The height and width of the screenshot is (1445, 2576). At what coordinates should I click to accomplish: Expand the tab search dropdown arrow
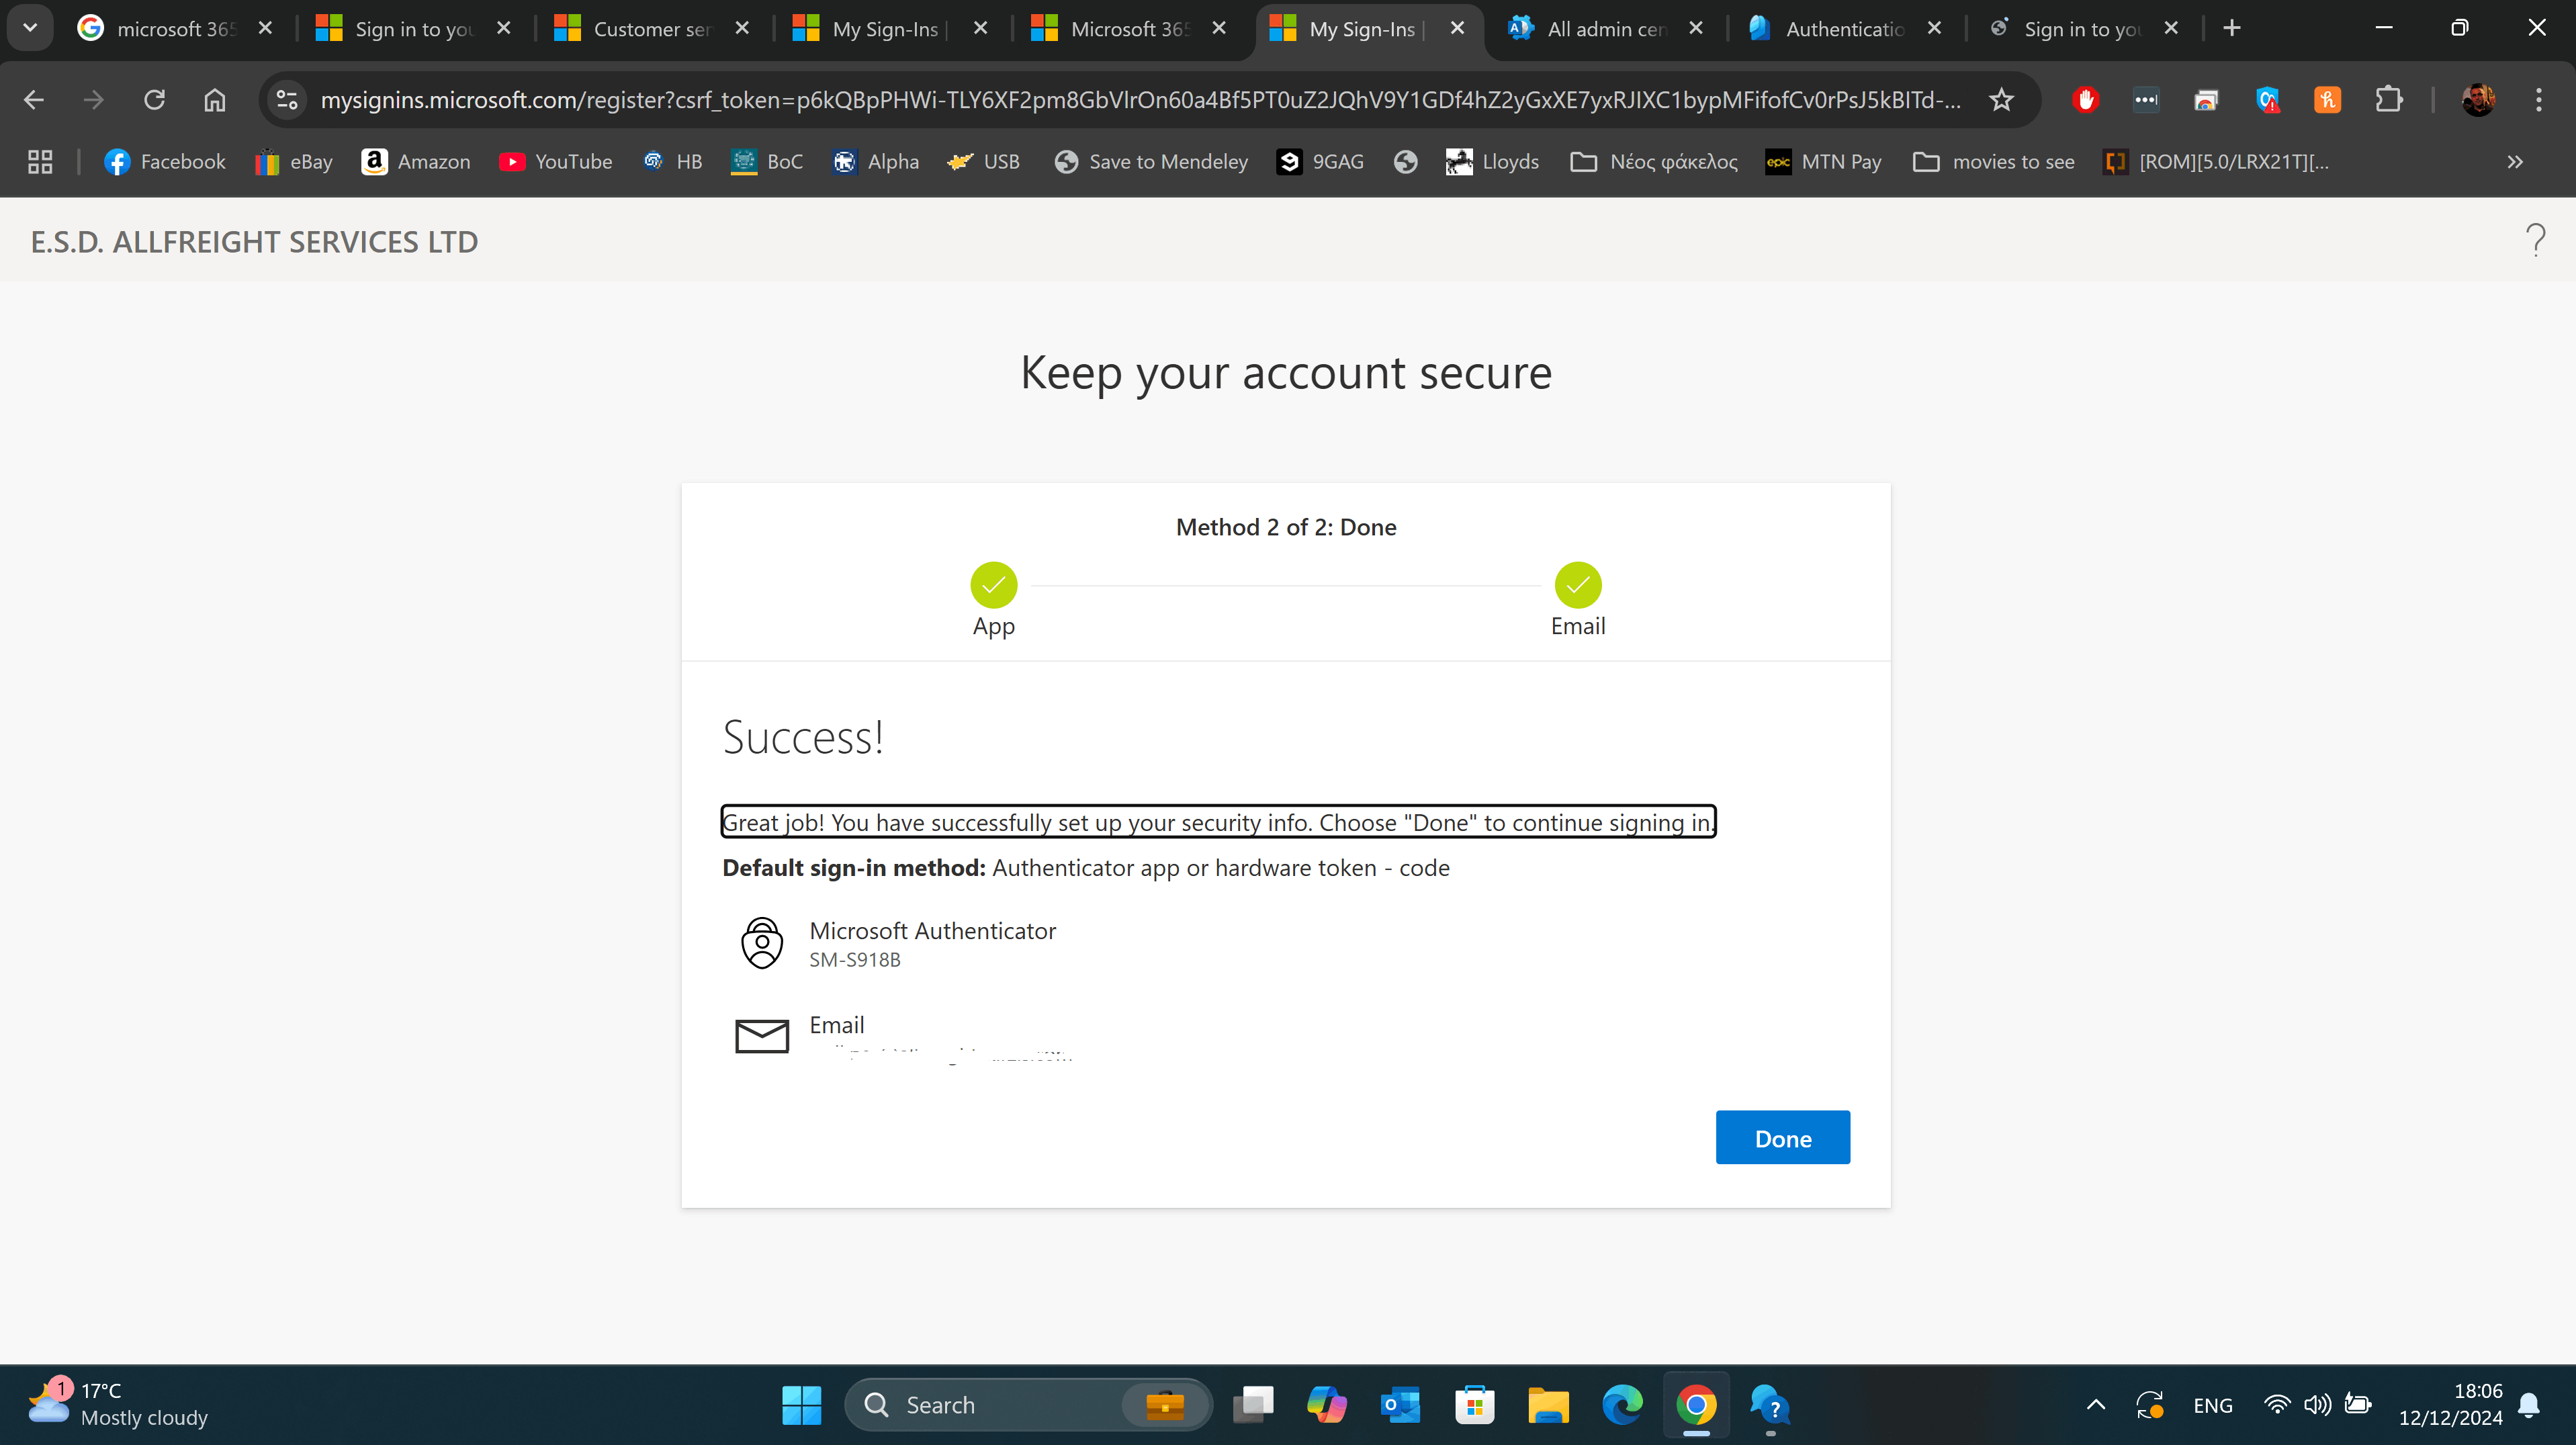tap(30, 28)
